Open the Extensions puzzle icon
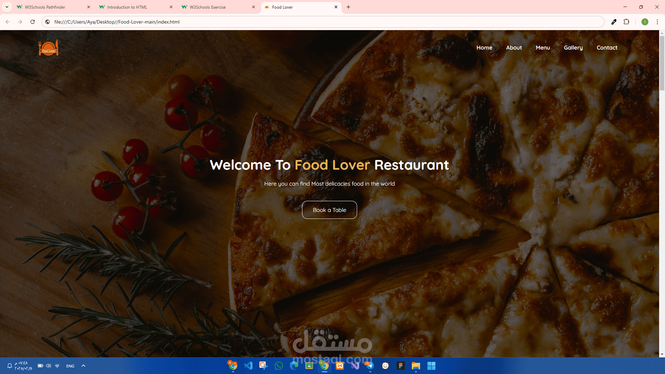 [626, 22]
